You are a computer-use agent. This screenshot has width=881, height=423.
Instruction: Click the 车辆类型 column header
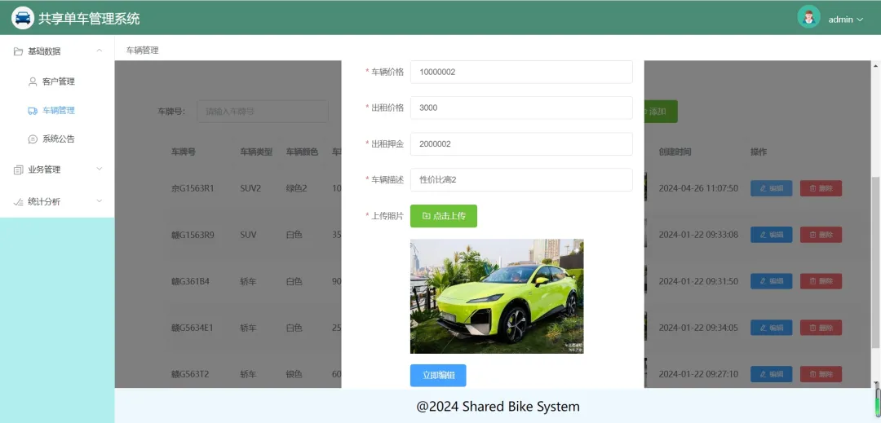(x=256, y=152)
